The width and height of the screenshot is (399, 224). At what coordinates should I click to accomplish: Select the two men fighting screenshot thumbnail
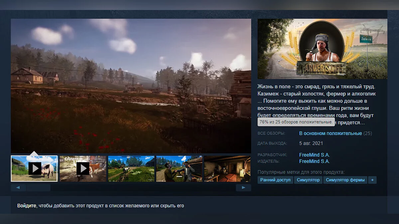[179, 169]
